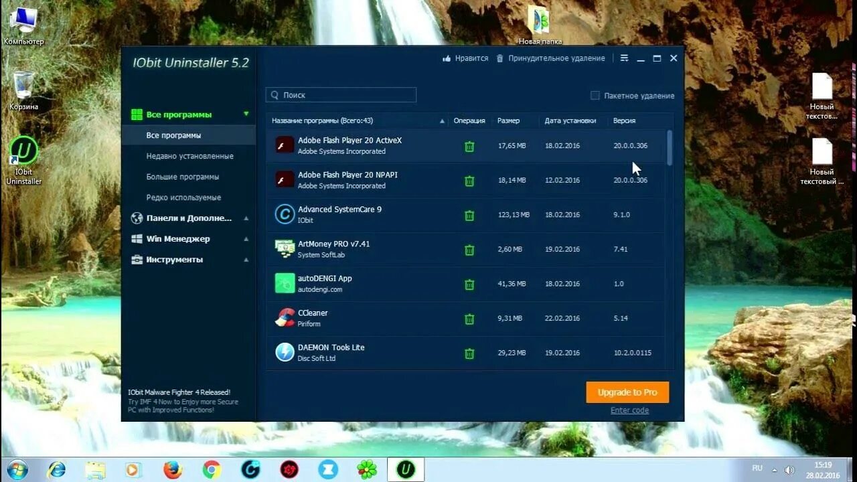Click the CCleaner program icon

click(285, 317)
